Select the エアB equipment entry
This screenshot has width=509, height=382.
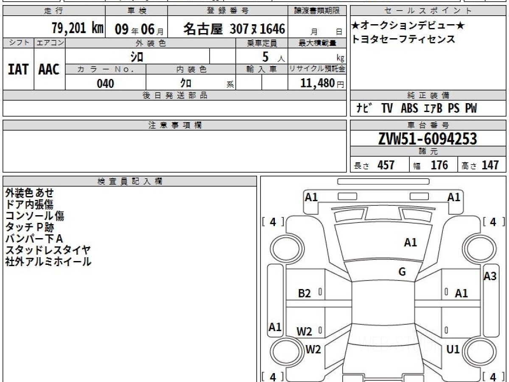433,109
